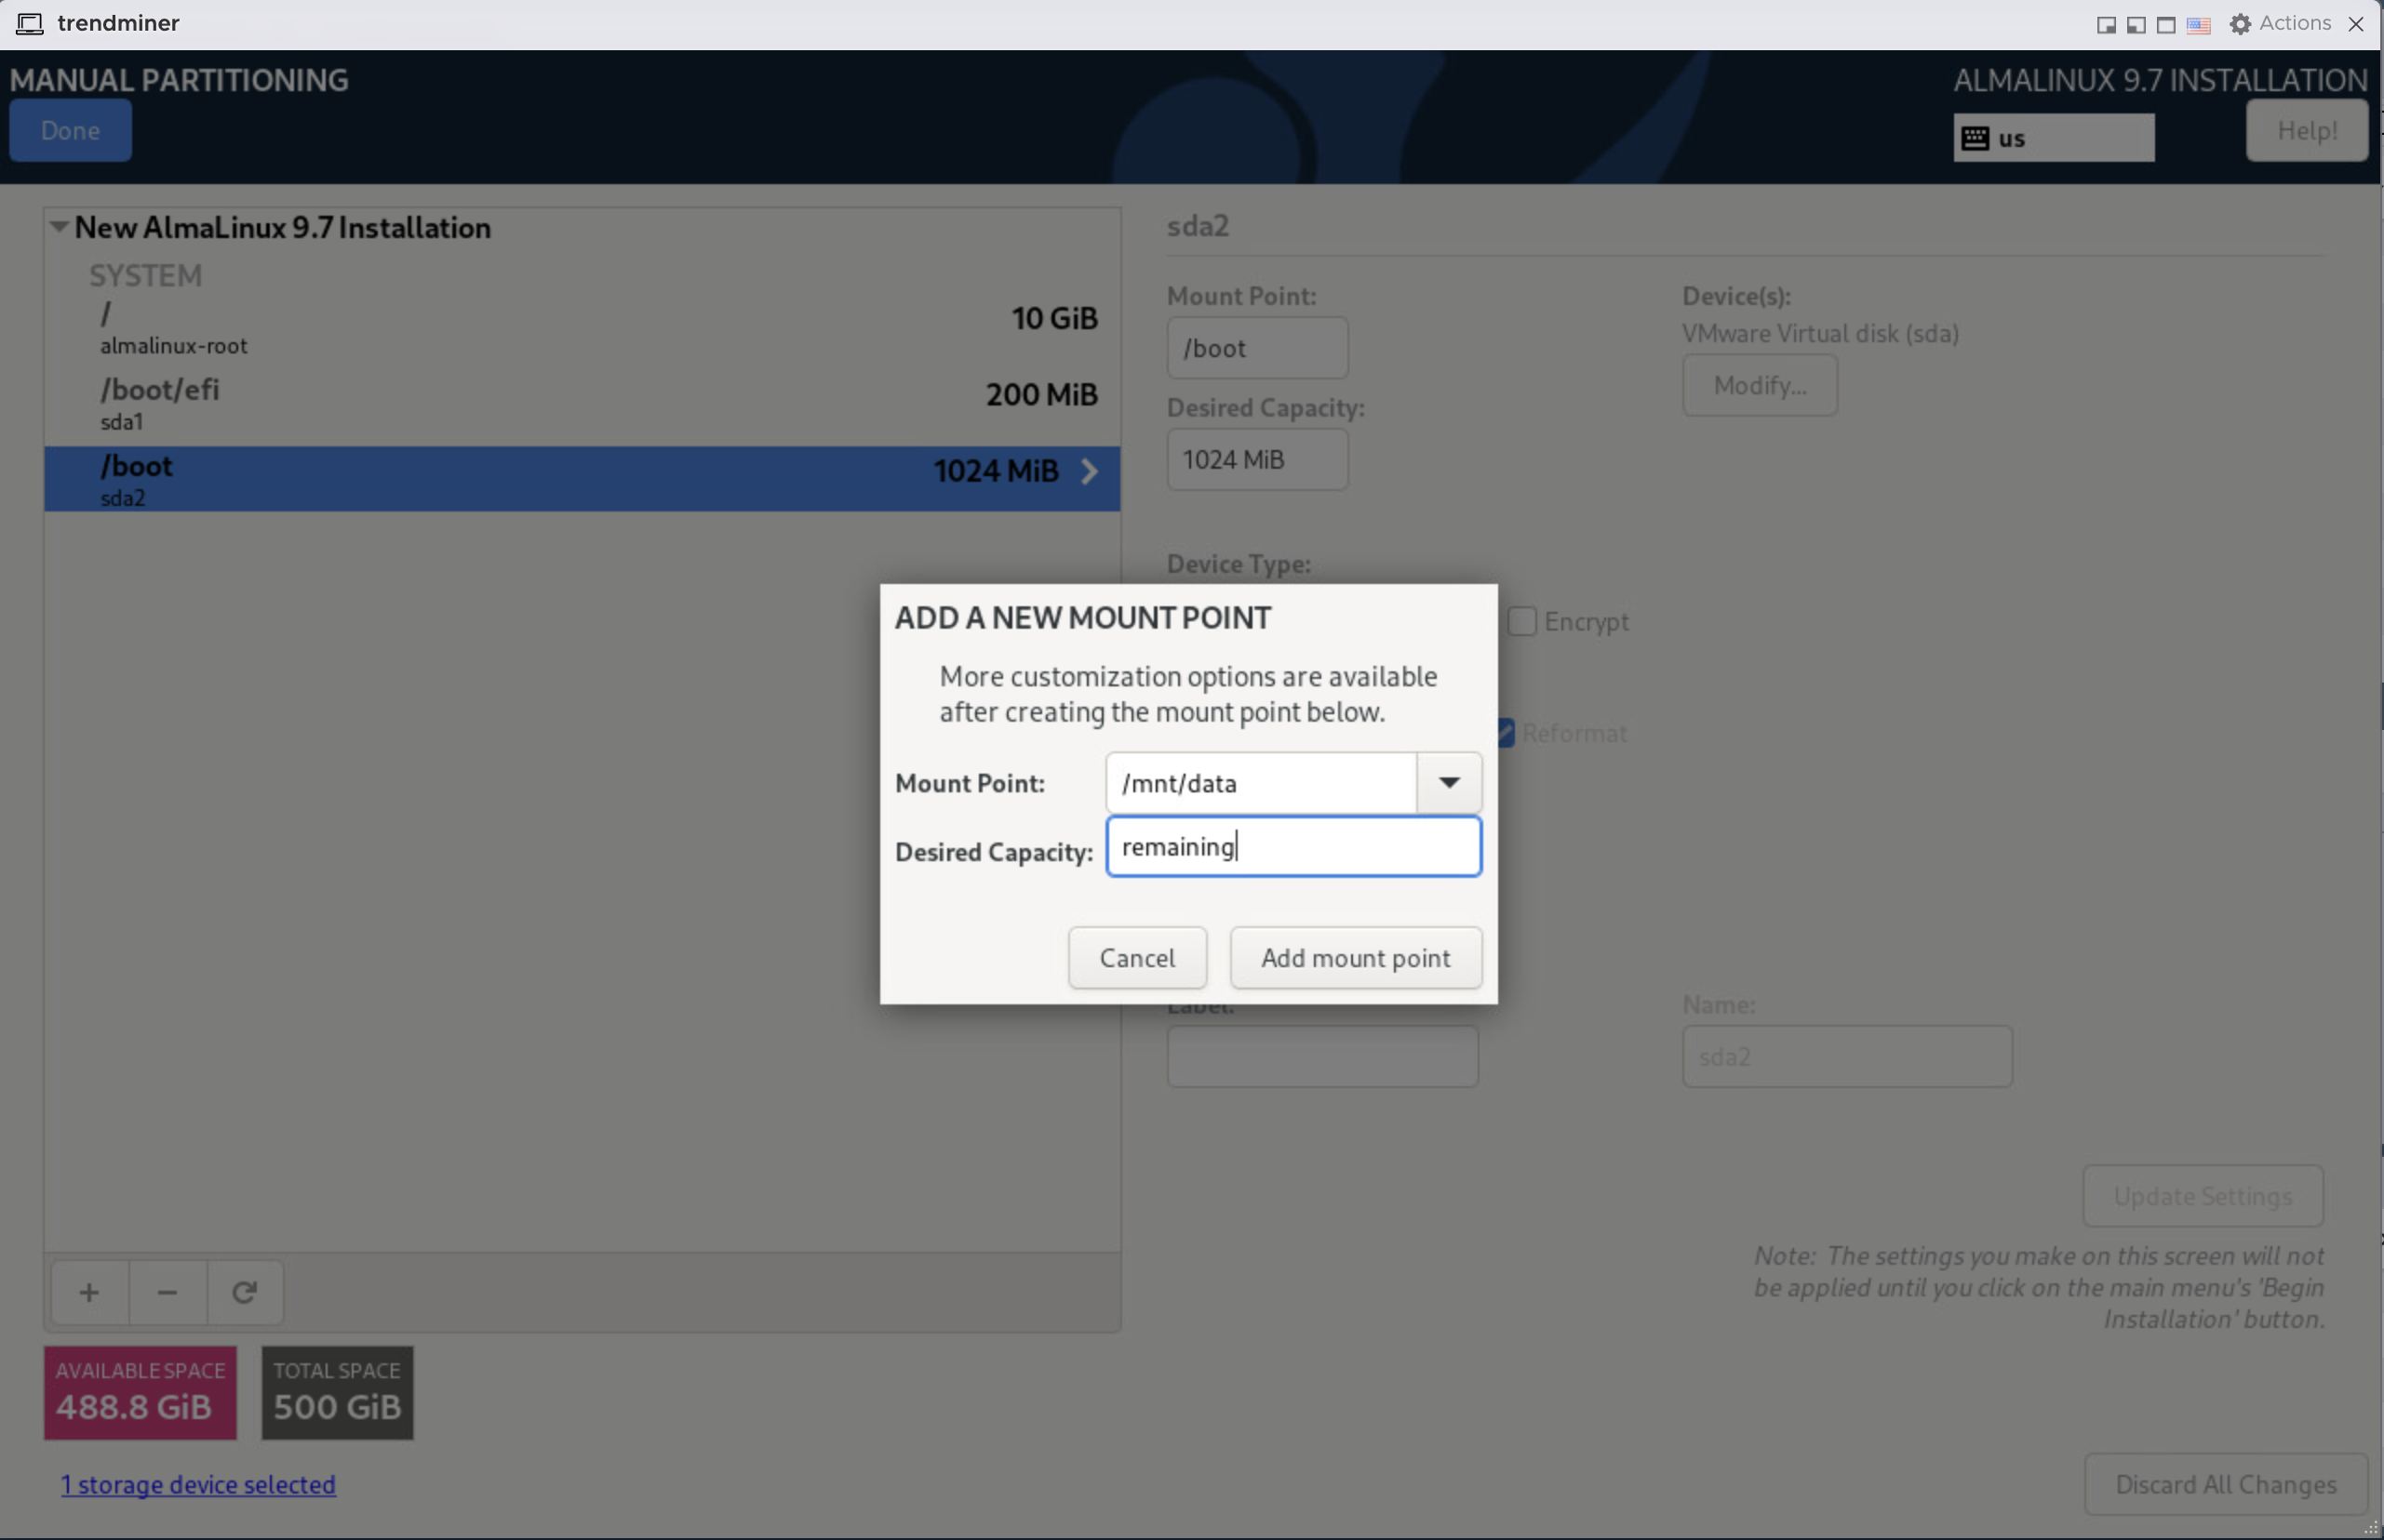Select the full window layout icon

(x=2165, y=24)
